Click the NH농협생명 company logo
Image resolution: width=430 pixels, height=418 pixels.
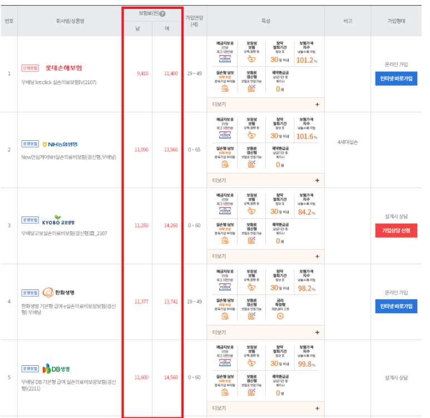(x=60, y=144)
